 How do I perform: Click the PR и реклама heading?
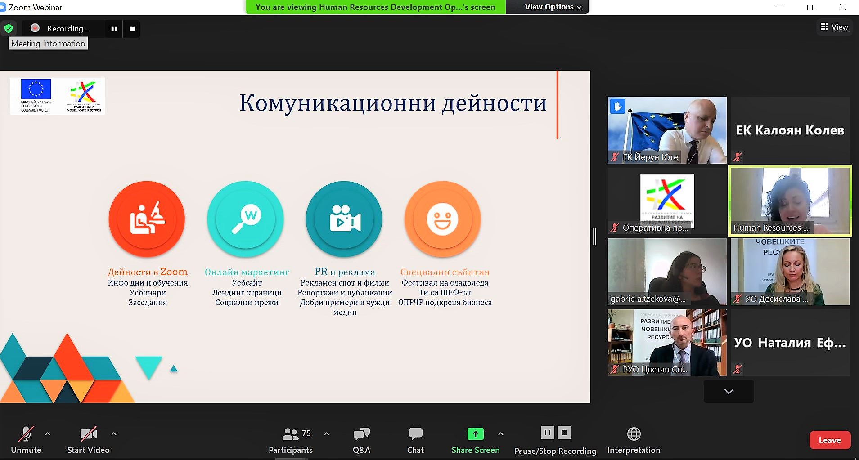[345, 272]
